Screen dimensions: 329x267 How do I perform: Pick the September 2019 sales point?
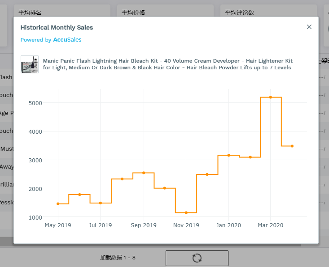143,173
